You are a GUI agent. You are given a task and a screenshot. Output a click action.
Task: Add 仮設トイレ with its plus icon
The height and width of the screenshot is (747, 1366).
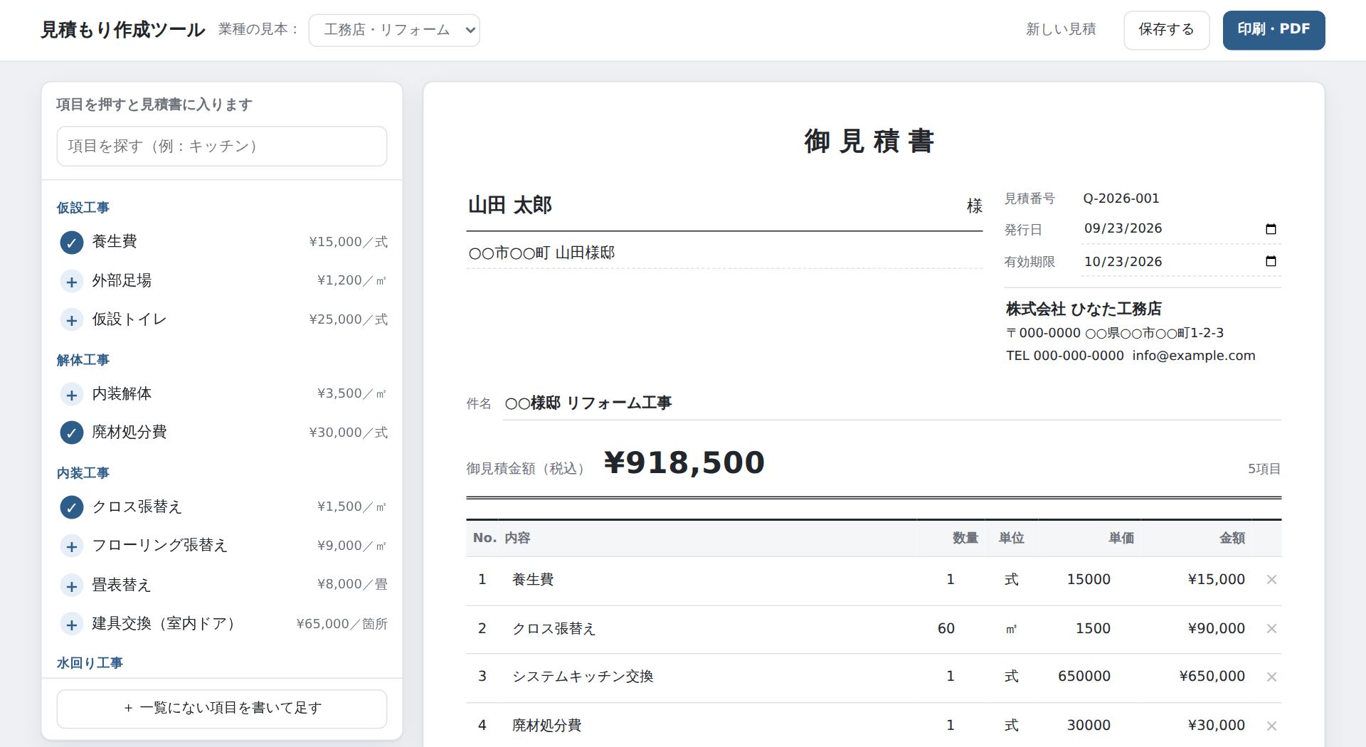click(x=71, y=320)
